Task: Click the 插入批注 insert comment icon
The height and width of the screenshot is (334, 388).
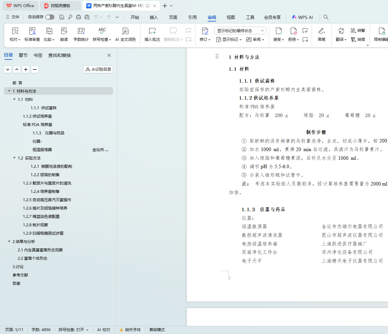Action: [x=152, y=31]
